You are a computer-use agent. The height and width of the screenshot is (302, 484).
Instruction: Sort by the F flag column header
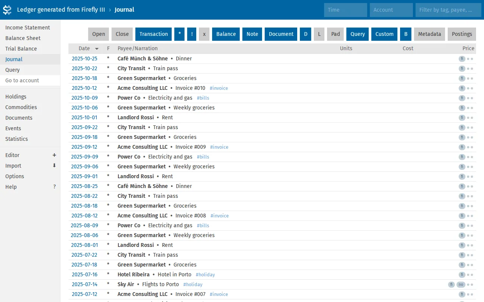(109, 48)
